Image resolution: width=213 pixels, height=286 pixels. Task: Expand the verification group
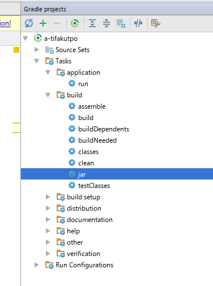pos(48,254)
